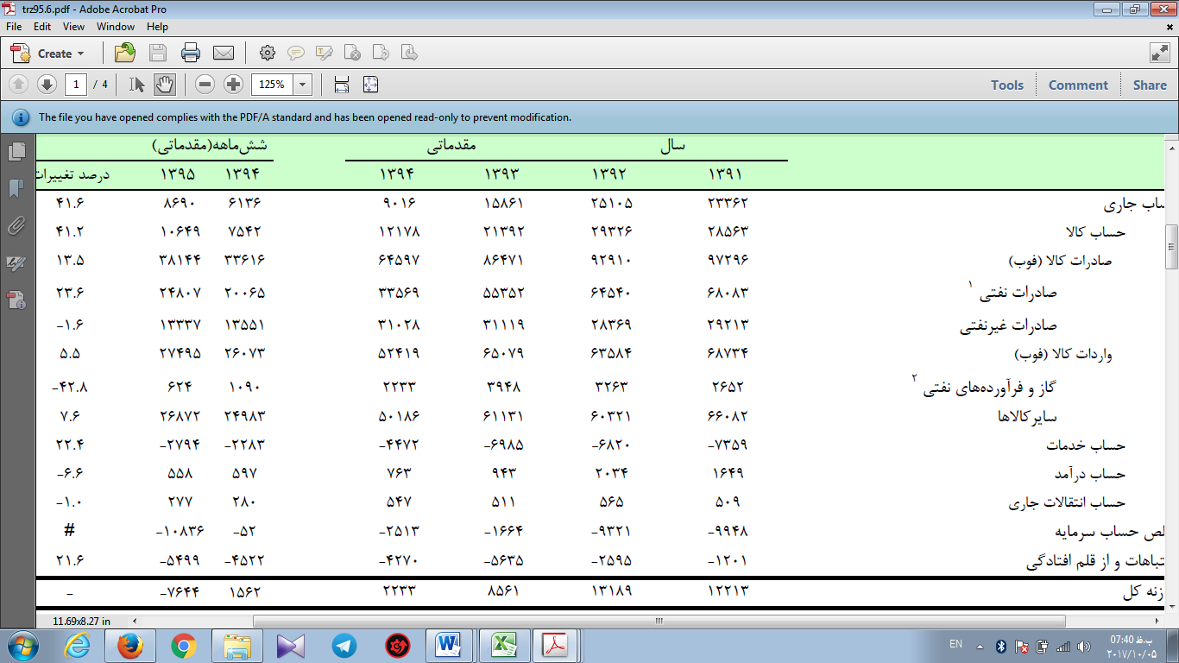1179x663 pixels.
Task: Open Visual Studio from the taskbar
Action: coord(291,645)
